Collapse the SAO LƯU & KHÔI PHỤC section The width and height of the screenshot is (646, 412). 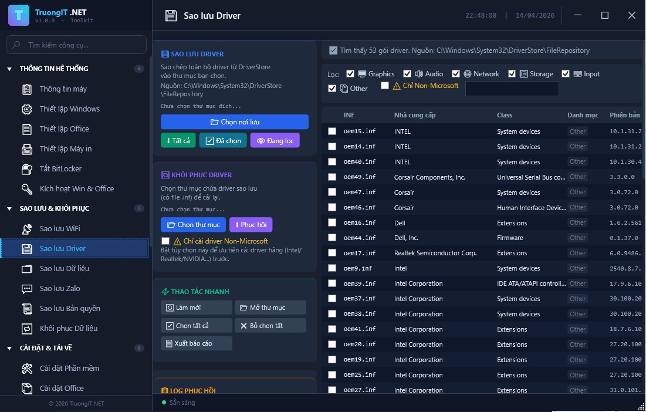tap(9, 209)
